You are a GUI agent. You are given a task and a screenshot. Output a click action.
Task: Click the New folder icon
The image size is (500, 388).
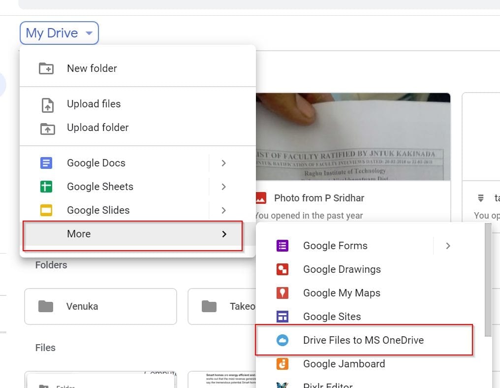pyautogui.click(x=46, y=68)
